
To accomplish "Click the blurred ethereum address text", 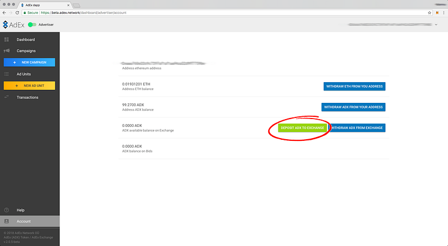I will tap(163, 63).
